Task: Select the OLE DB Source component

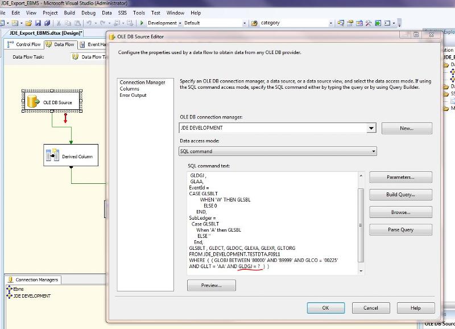Action: pos(52,101)
